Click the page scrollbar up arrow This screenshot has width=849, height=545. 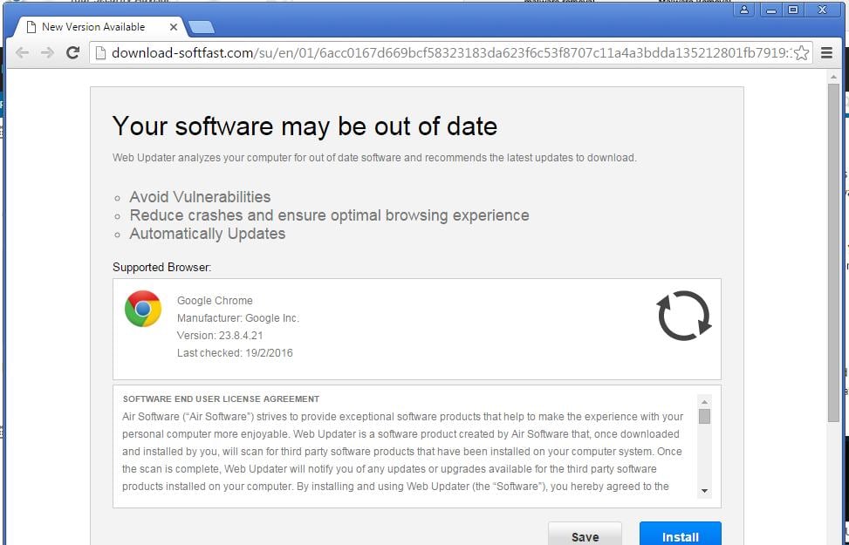point(833,77)
